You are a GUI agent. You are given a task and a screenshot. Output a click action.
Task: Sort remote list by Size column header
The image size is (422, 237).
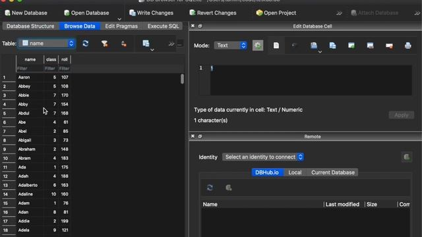pos(381,204)
